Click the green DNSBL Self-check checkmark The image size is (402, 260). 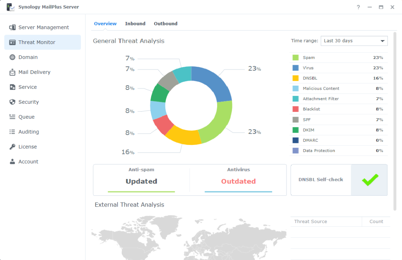[370, 179]
